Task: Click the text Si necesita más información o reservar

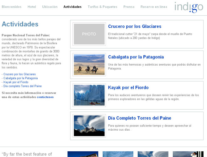Action: coord(29,93)
